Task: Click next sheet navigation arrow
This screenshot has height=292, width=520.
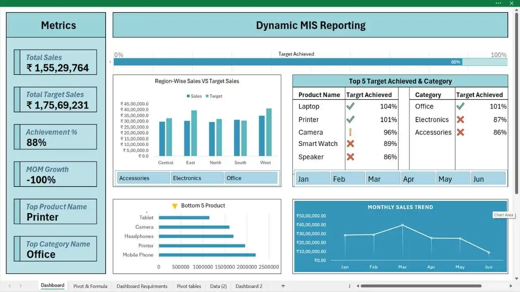Action: point(21,286)
